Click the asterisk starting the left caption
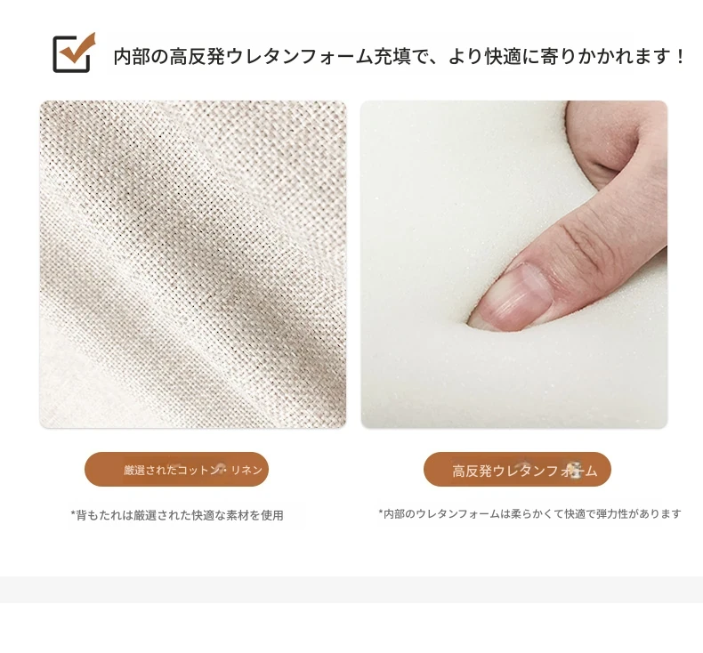The width and height of the screenshot is (703, 653). [73, 513]
